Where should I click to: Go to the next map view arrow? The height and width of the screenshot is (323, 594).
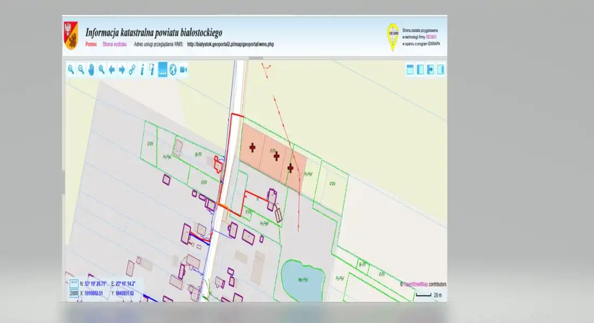click(122, 69)
